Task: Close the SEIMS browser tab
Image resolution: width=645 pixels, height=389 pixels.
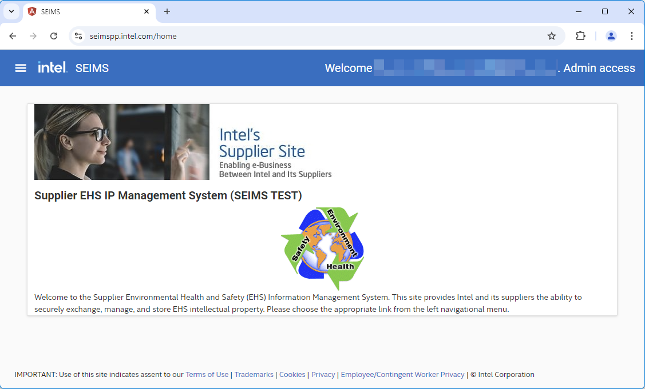Action: click(147, 11)
